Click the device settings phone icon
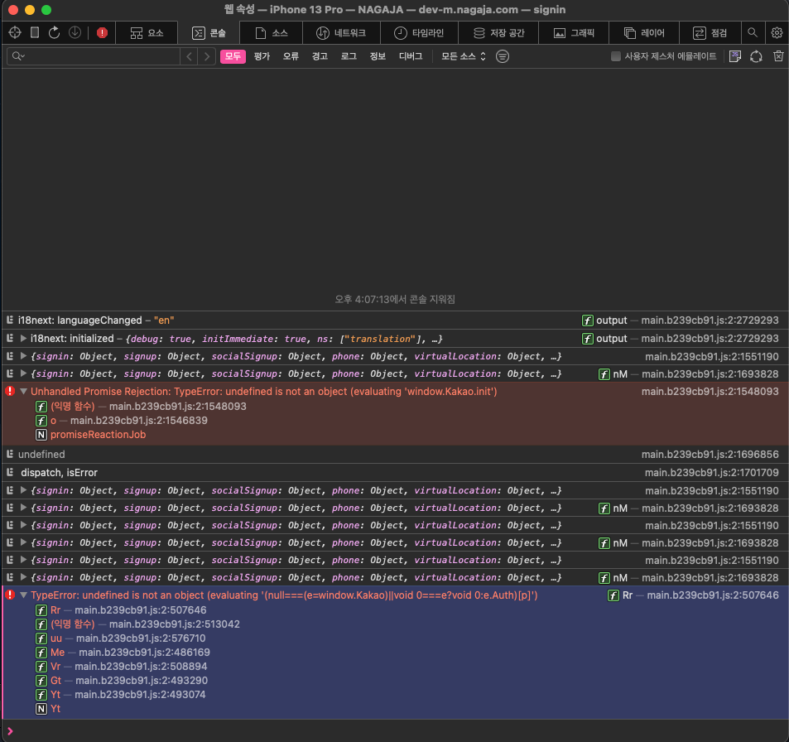 [35, 33]
